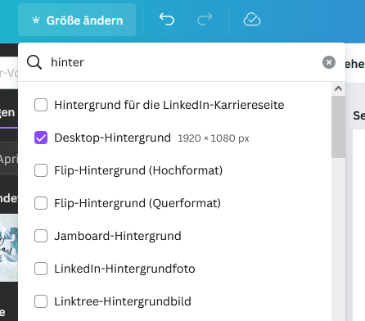
Task: Select the Jamboard-Hintergrund checkbox
Action: pyautogui.click(x=41, y=236)
